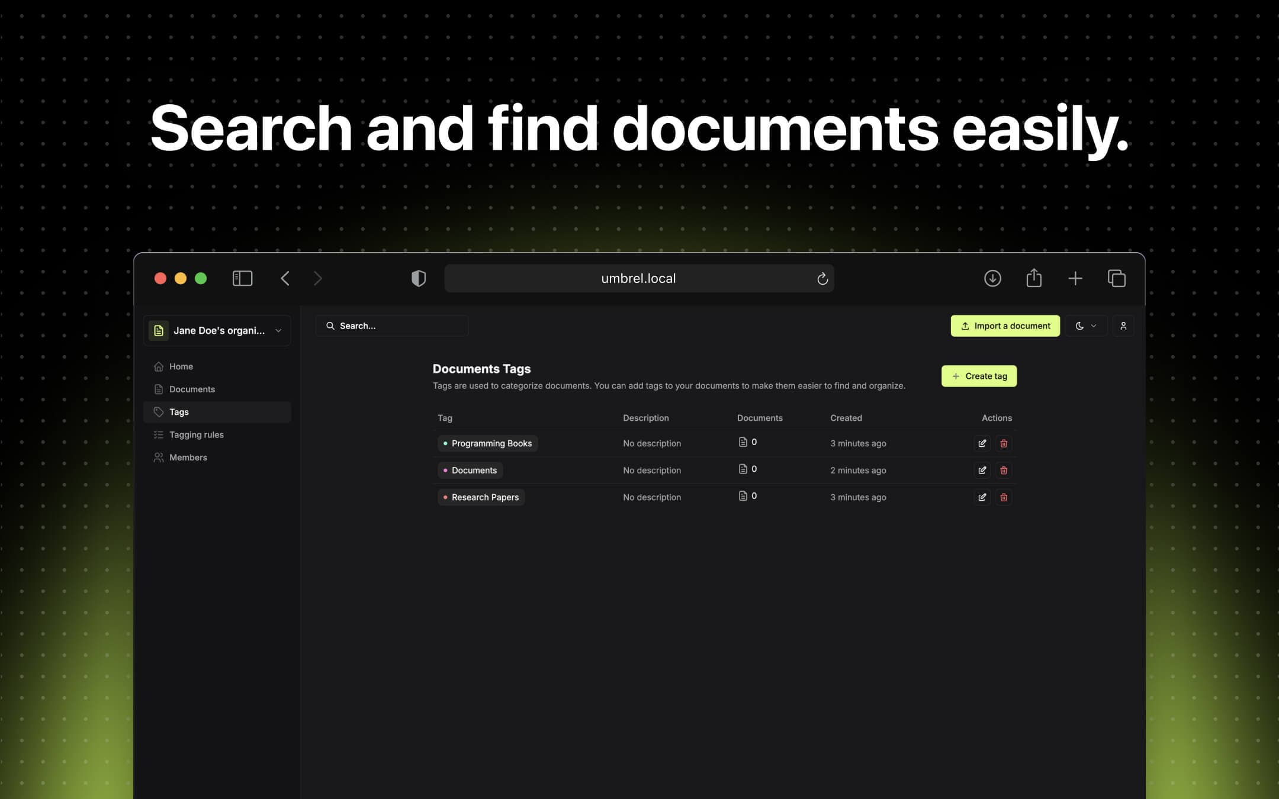Reload the umbrel.local page
The width and height of the screenshot is (1279, 799).
[822, 278]
